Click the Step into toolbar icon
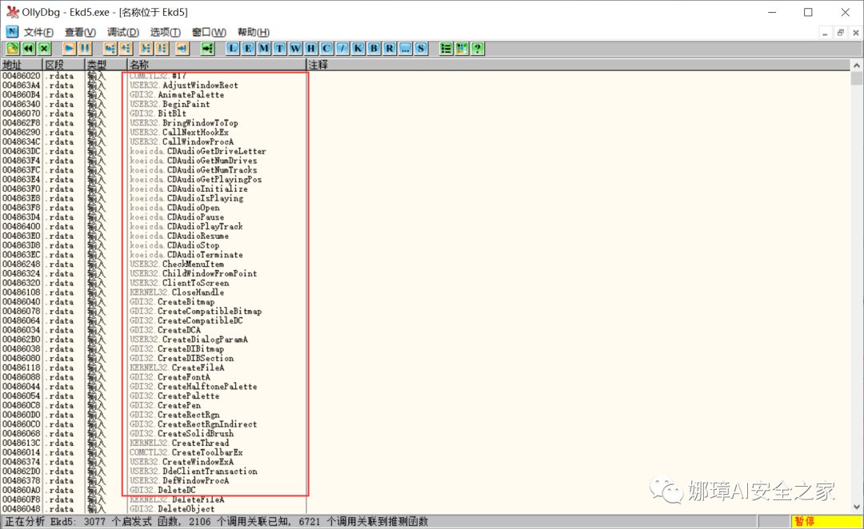Image resolution: width=864 pixels, height=529 pixels. coord(110,49)
